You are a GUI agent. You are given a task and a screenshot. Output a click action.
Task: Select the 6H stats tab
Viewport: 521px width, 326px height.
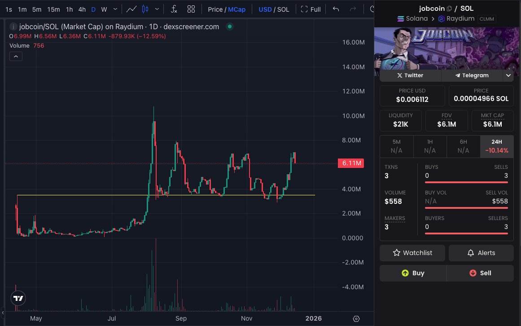coord(463,146)
